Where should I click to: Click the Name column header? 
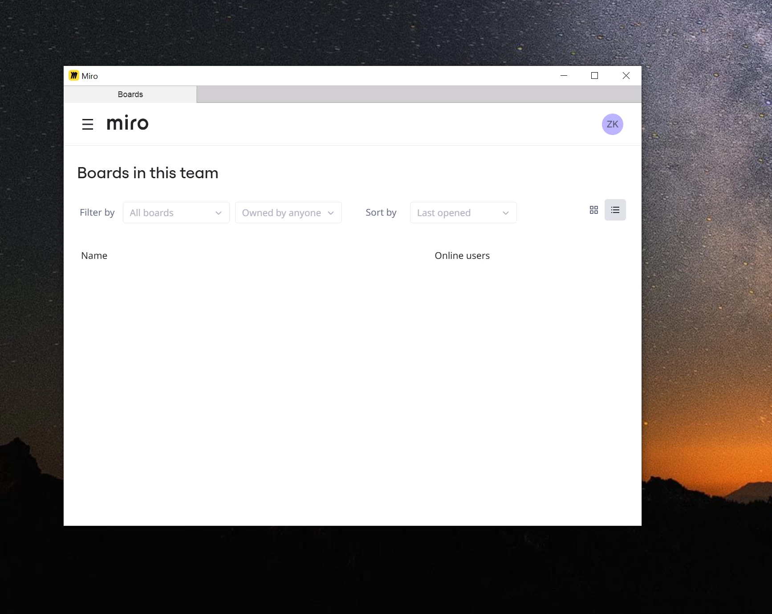tap(94, 255)
